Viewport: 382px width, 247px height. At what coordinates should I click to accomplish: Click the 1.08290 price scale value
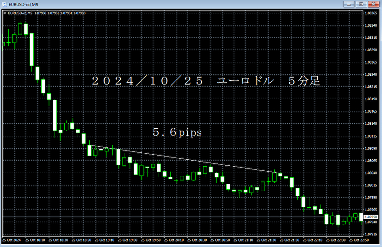[x=371, y=50]
